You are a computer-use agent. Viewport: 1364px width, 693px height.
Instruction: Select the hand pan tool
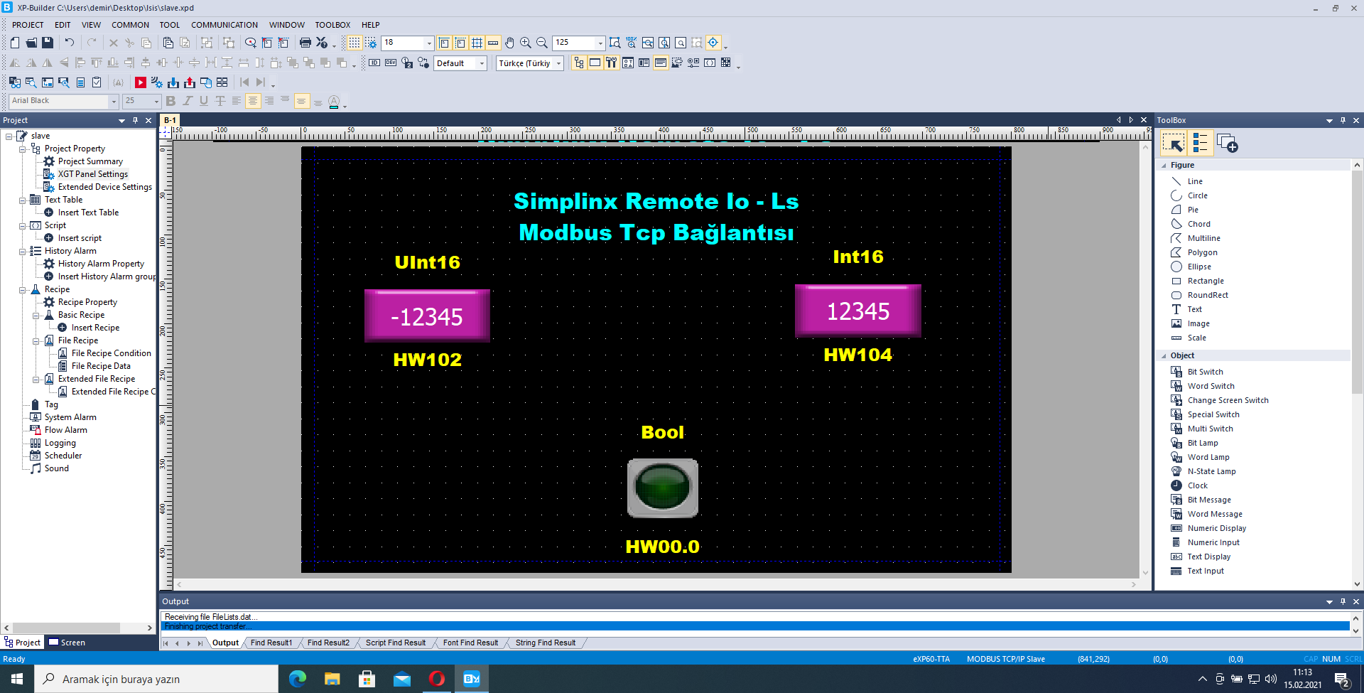[x=509, y=43]
